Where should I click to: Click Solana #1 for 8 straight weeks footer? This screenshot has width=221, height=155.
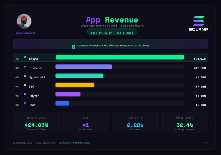coord(75,143)
